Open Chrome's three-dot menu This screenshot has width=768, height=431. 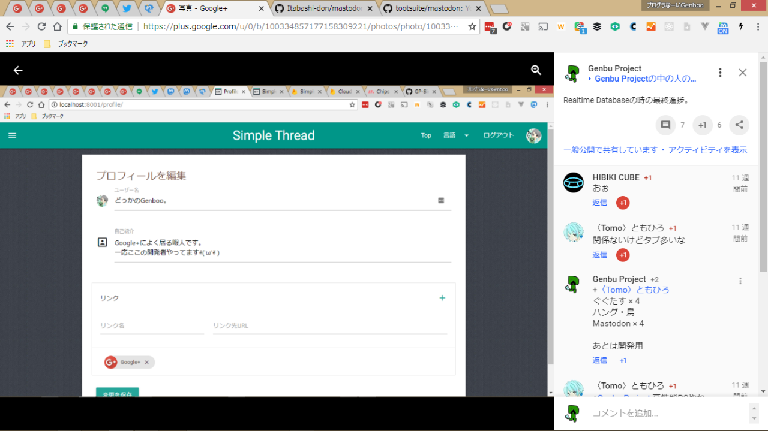pos(757,26)
